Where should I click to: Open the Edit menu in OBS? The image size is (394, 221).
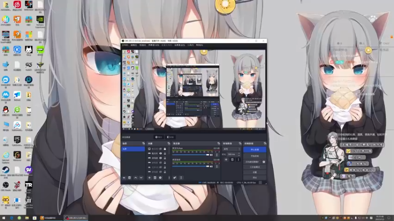tap(133, 45)
